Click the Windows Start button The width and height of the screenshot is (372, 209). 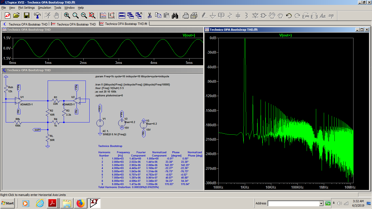[8, 203]
